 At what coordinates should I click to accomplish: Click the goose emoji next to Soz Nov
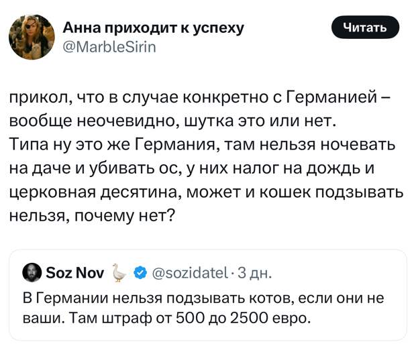tap(119, 272)
